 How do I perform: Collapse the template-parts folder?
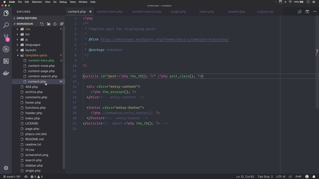(x=17, y=55)
